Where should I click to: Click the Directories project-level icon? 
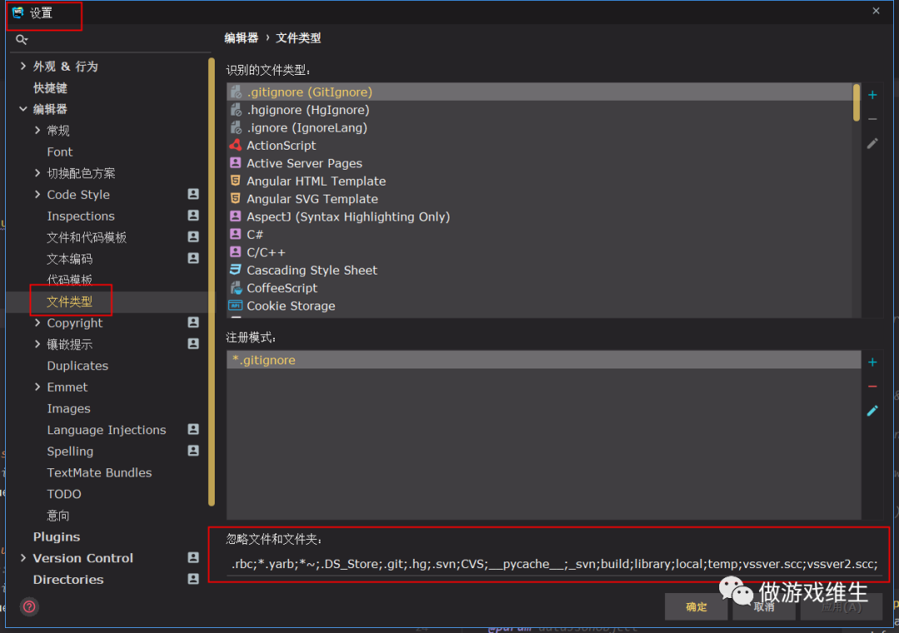(193, 579)
